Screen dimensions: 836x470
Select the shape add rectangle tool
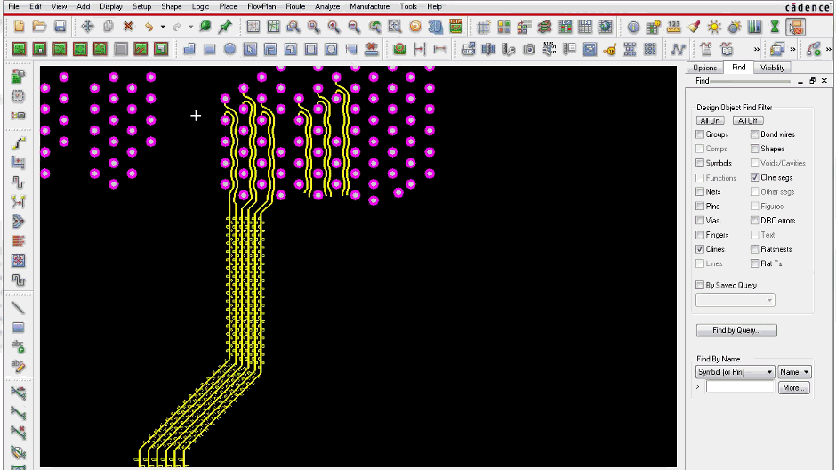[210, 49]
